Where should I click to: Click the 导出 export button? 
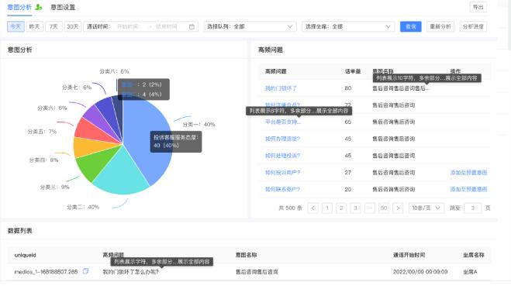(x=478, y=7)
